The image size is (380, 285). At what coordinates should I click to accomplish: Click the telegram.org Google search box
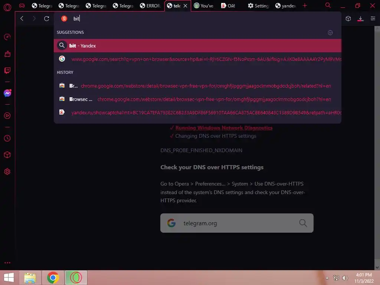[237, 223]
